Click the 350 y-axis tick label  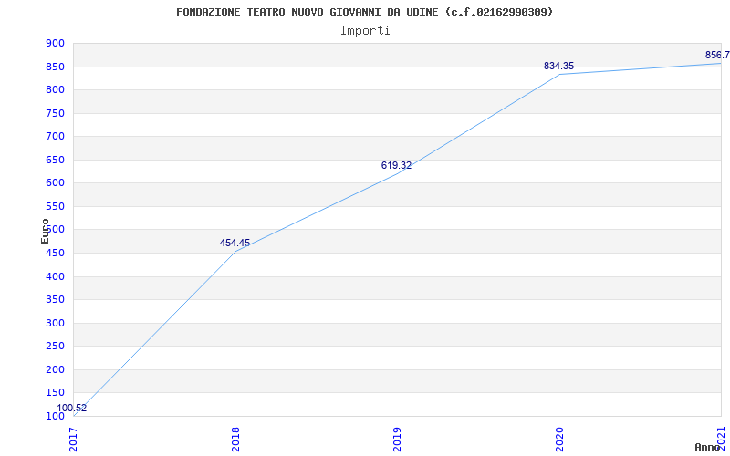click(x=55, y=300)
